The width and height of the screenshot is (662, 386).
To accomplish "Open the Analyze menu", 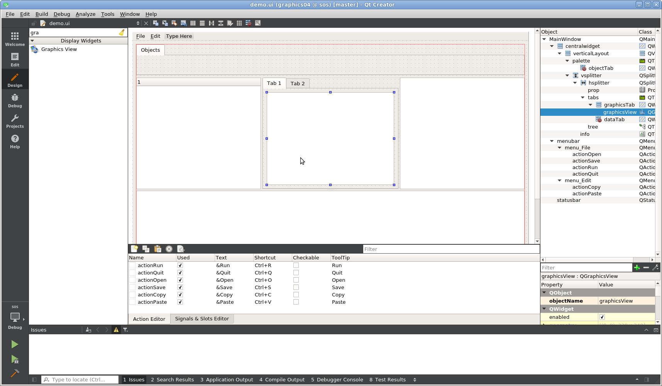I will point(85,14).
